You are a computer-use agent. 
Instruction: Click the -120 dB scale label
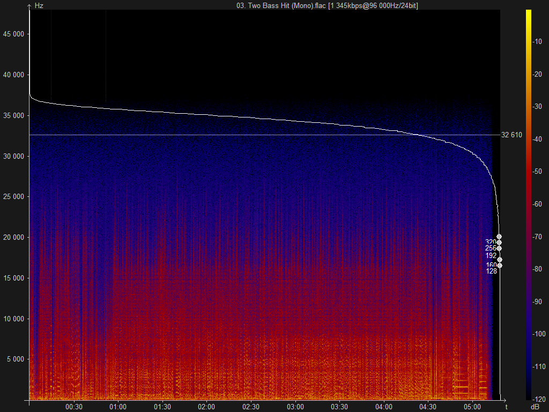(539, 399)
